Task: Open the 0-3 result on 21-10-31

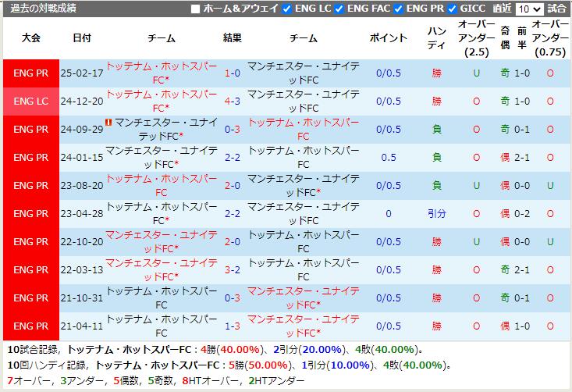Action: (233, 298)
